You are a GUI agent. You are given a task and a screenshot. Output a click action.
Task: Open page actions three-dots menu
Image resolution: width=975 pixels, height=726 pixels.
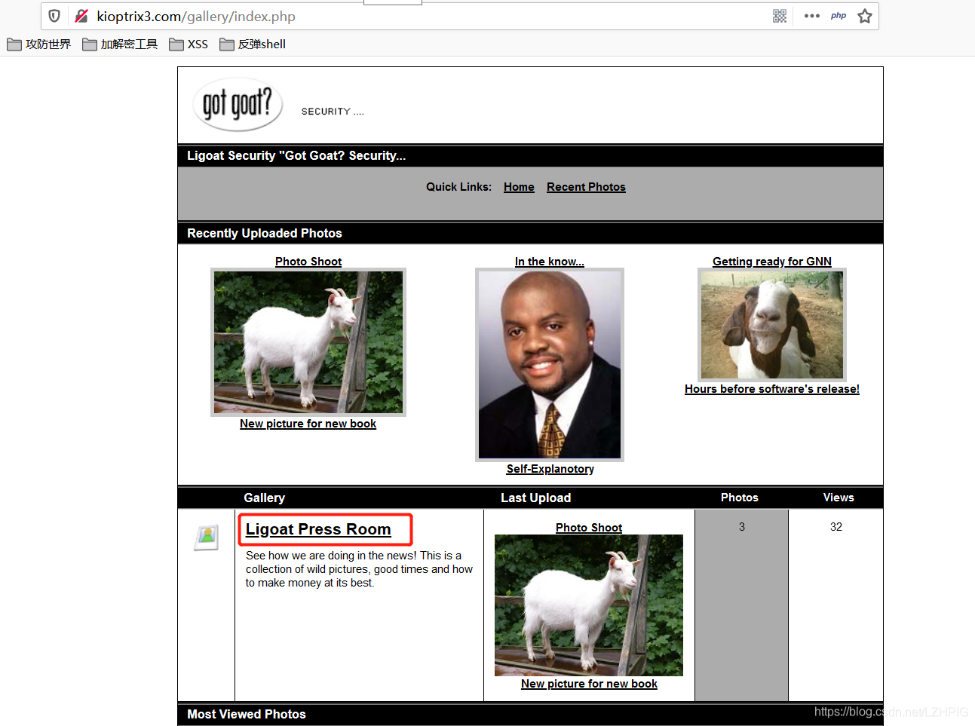(812, 16)
